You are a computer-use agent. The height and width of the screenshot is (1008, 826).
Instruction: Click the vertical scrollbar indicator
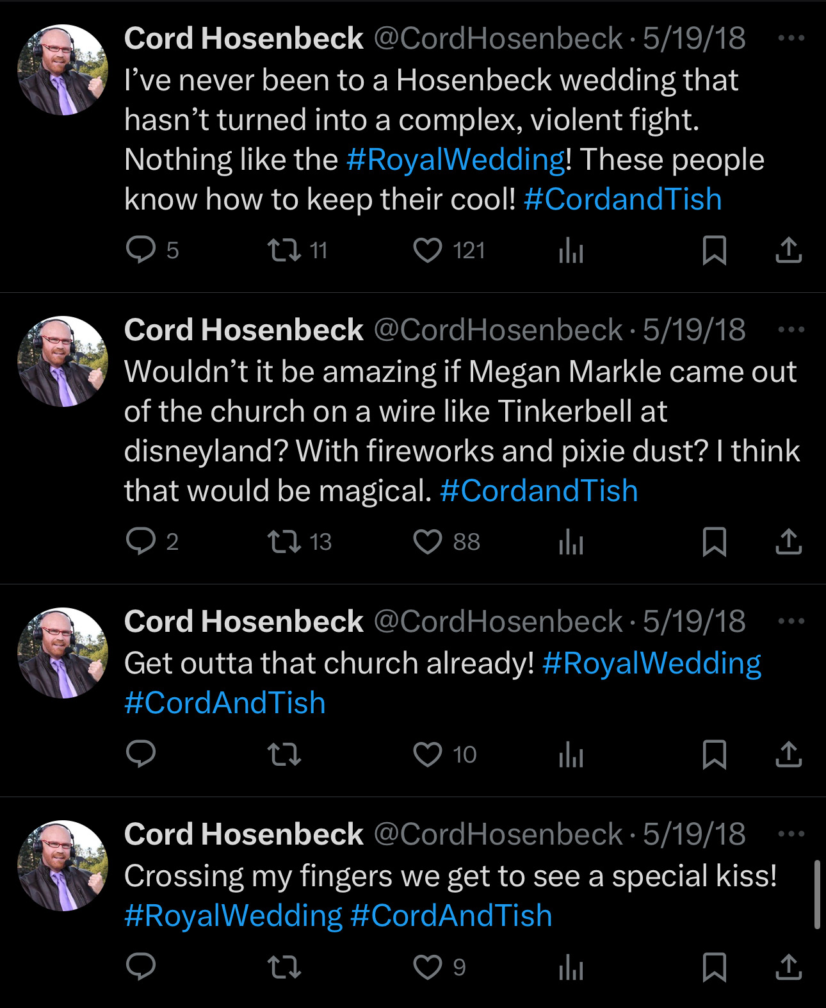click(816, 895)
